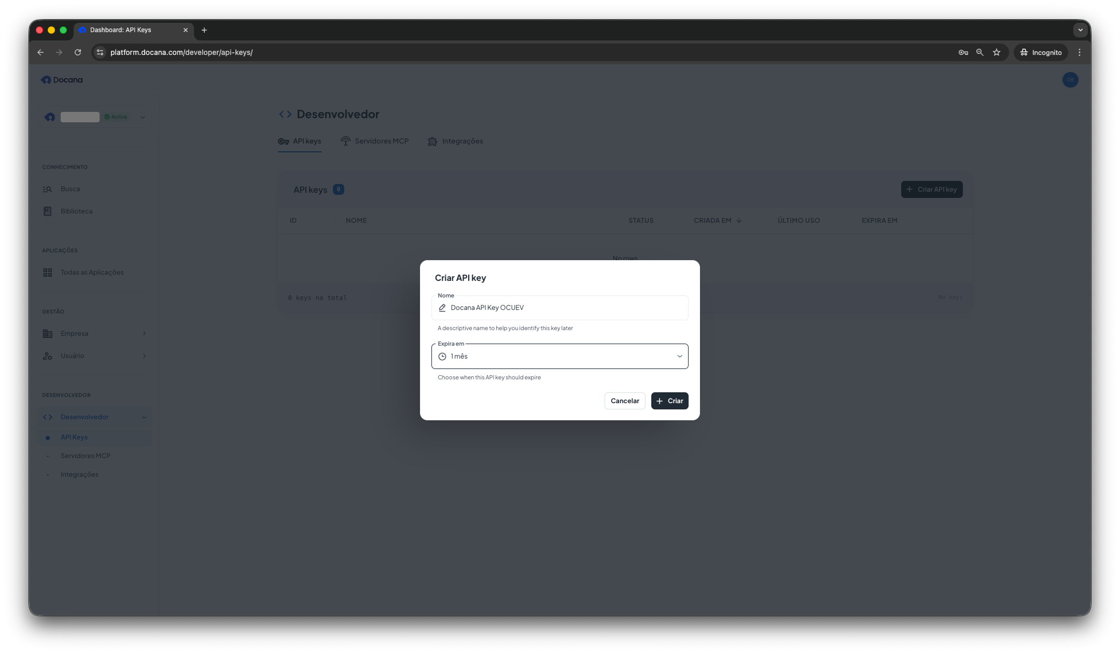Click the clock icon in Expira em field
Image resolution: width=1120 pixels, height=654 pixels.
pos(442,357)
